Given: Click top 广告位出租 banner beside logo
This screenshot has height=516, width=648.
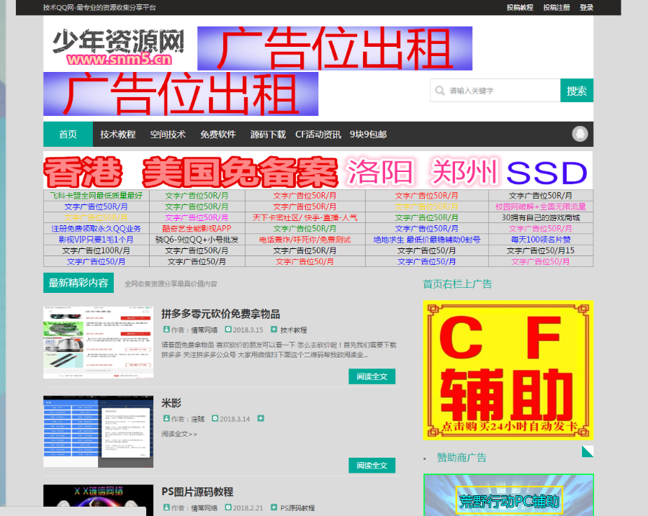Looking at the screenshot, I should click(x=335, y=48).
